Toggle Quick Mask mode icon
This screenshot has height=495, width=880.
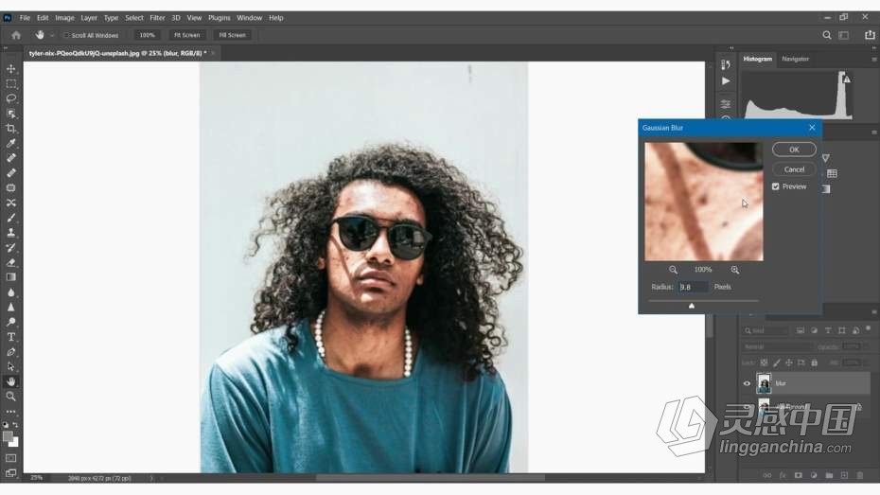pos(10,458)
